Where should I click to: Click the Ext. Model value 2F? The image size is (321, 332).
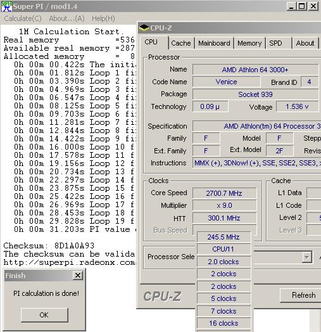coord(279,151)
